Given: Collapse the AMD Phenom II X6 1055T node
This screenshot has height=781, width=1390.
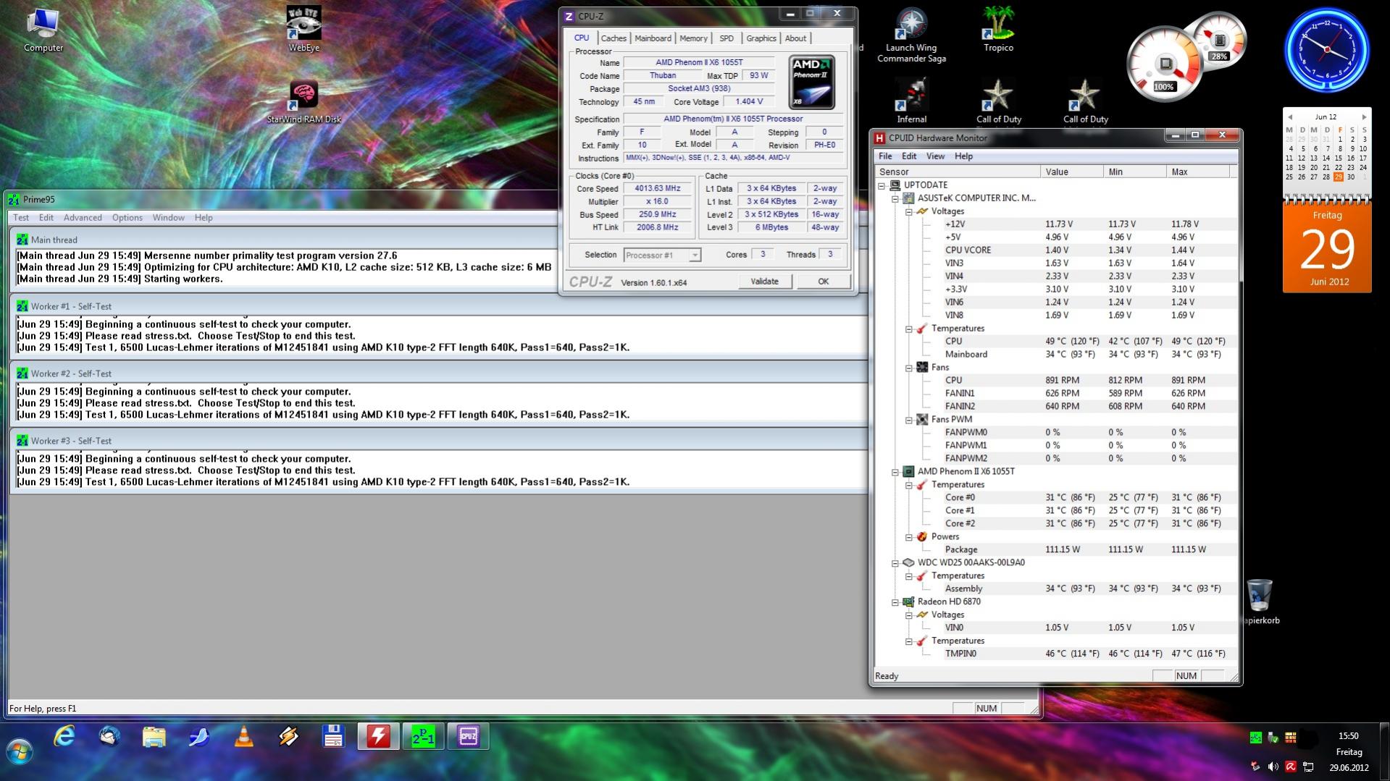Looking at the screenshot, I should [x=895, y=472].
